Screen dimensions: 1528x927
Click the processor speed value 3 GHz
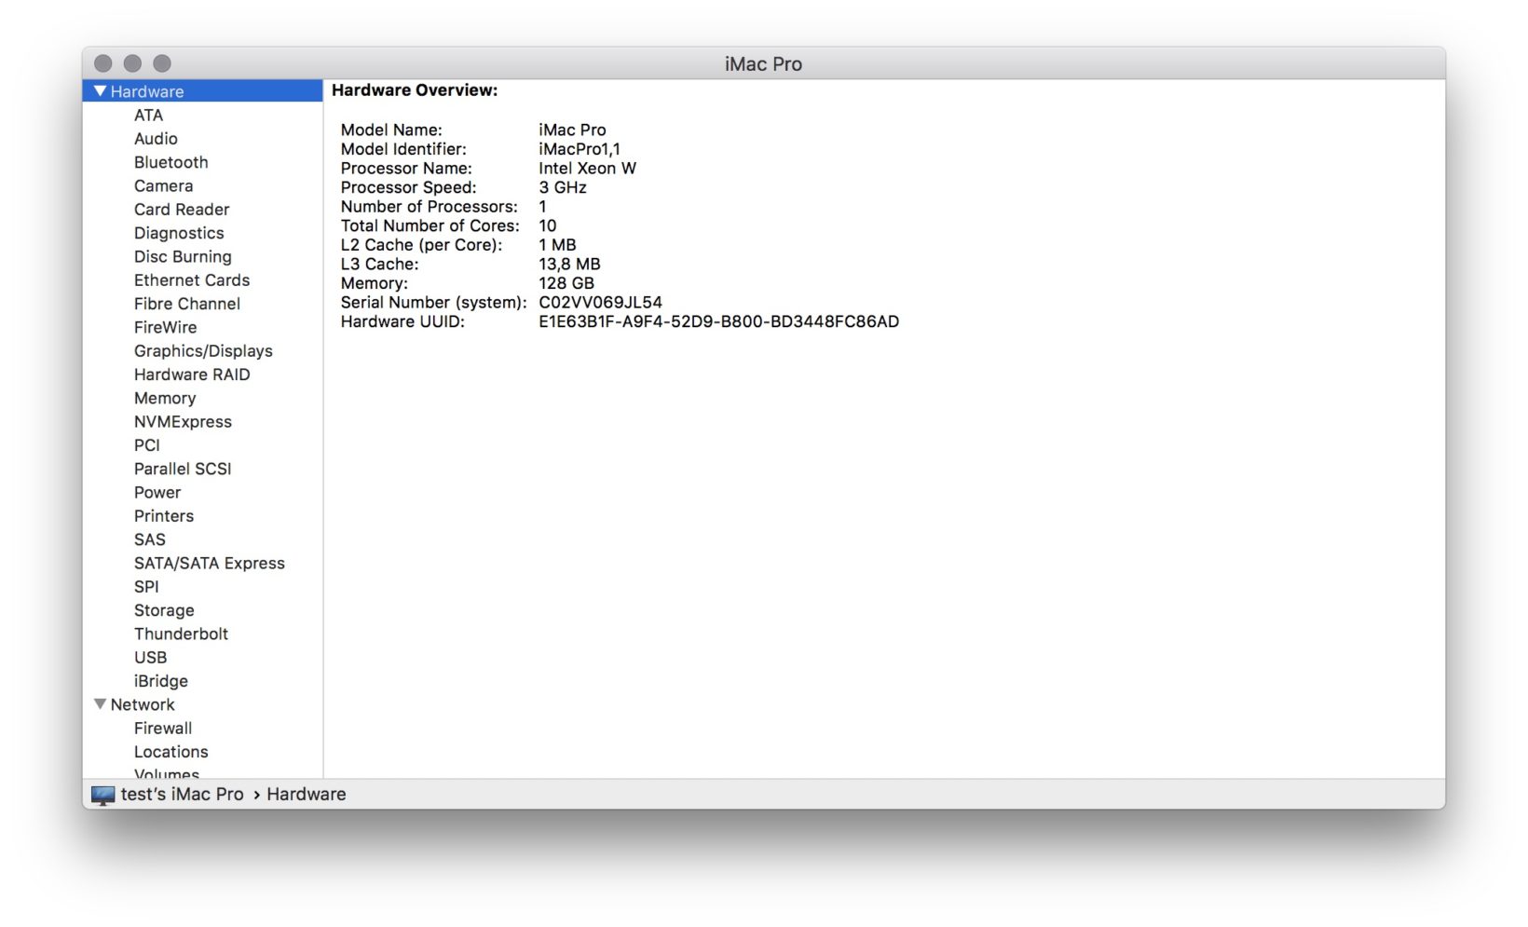pyautogui.click(x=563, y=187)
